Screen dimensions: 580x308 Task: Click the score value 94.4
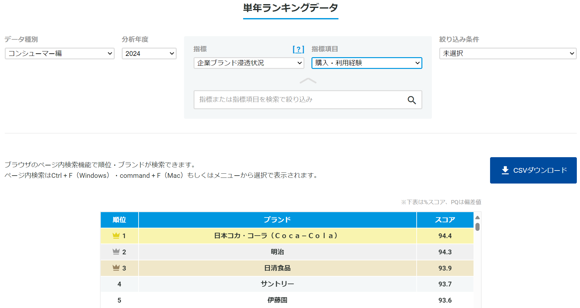pos(445,236)
